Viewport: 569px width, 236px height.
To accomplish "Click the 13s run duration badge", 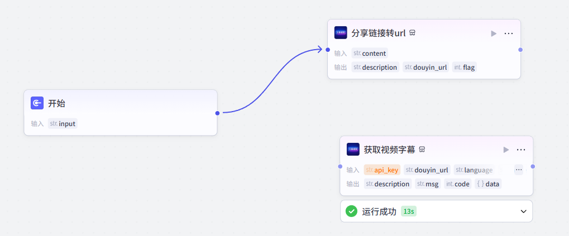I will (409, 211).
